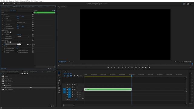This screenshot has height=109, width=194.
Task: Toggle the Uniform Scale checkbox
Action: pyautogui.click(x=18, y=23)
